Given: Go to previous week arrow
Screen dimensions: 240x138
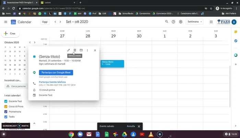Looking at the screenshot, I should [x=55, y=22].
